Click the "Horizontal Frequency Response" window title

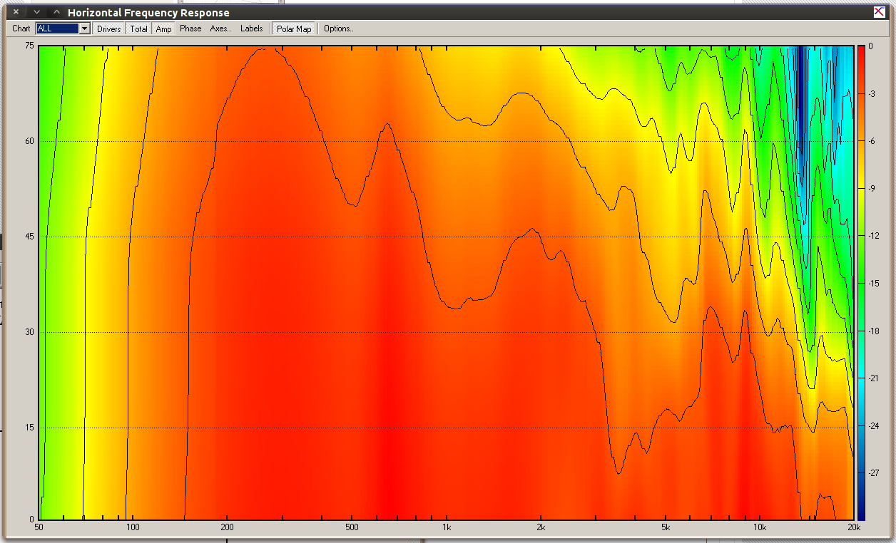148,13
